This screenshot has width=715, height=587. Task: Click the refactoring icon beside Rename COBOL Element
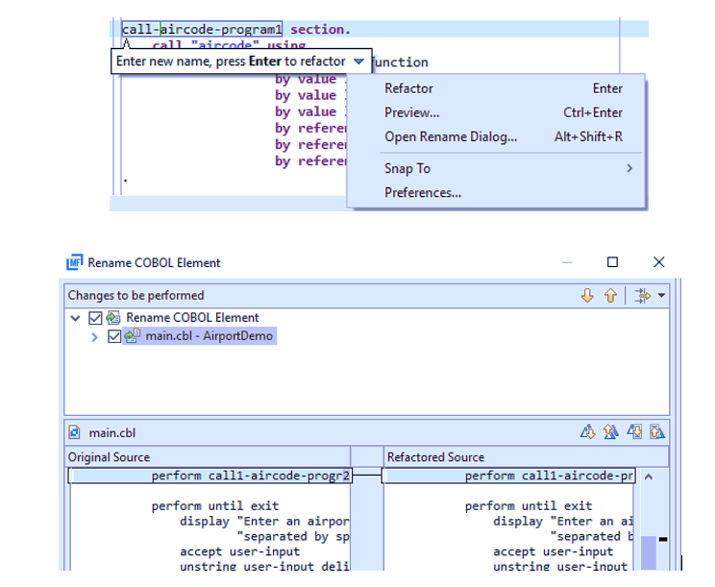(x=113, y=317)
